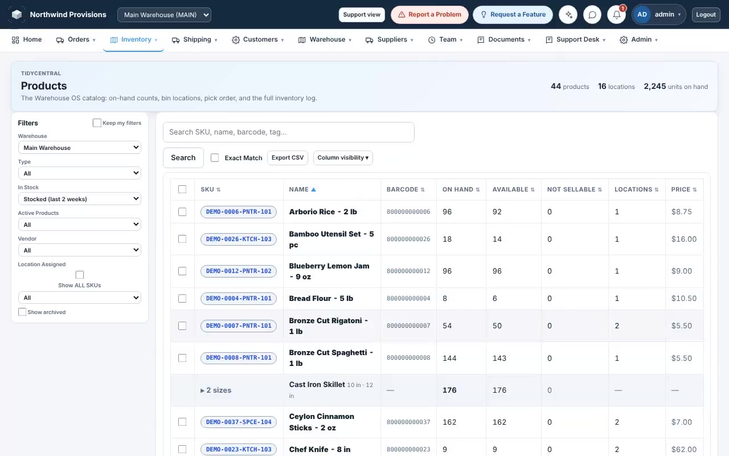
Task: Open the Type filter dropdown
Action: tap(79, 173)
